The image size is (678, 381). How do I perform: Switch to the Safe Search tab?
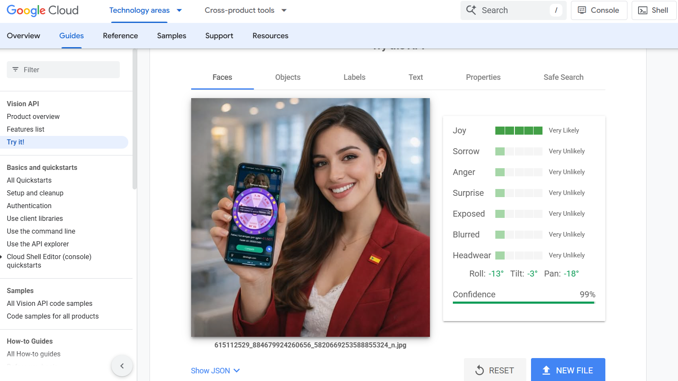coord(563,77)
